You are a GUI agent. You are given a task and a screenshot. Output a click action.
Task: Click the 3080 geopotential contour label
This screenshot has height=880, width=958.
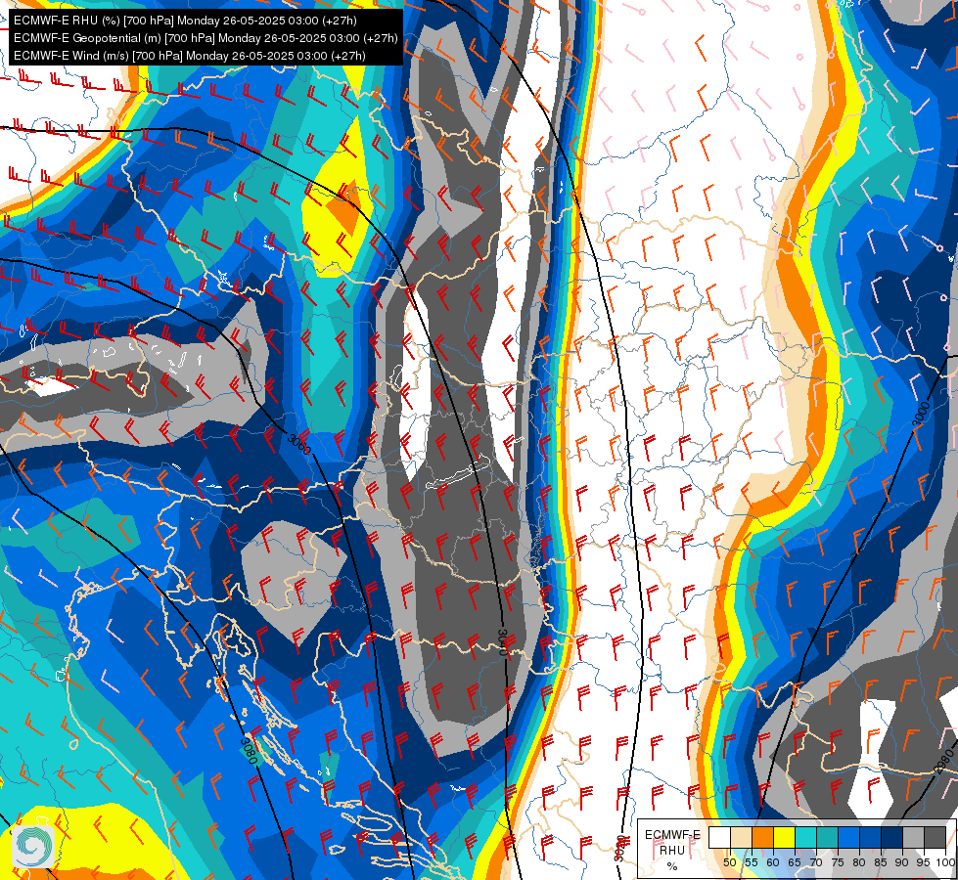248,751
